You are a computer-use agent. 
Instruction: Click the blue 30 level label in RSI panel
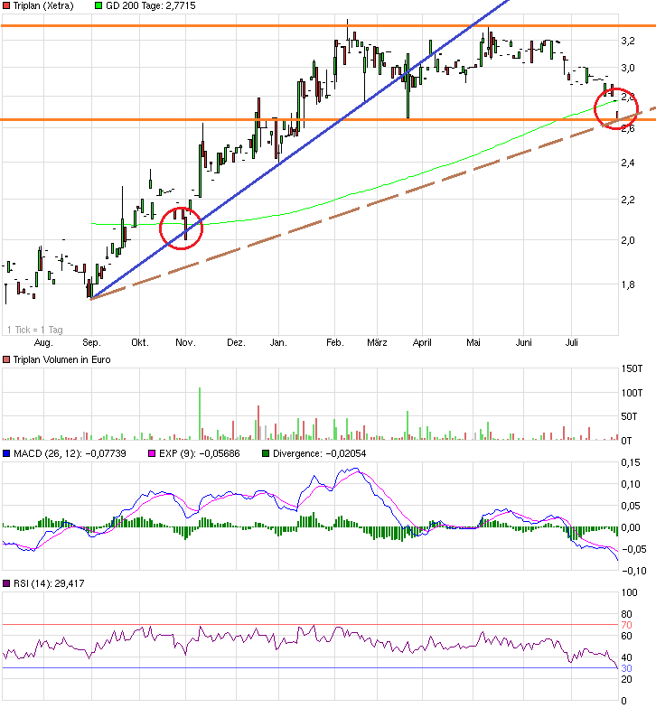[x=625, y=668]
